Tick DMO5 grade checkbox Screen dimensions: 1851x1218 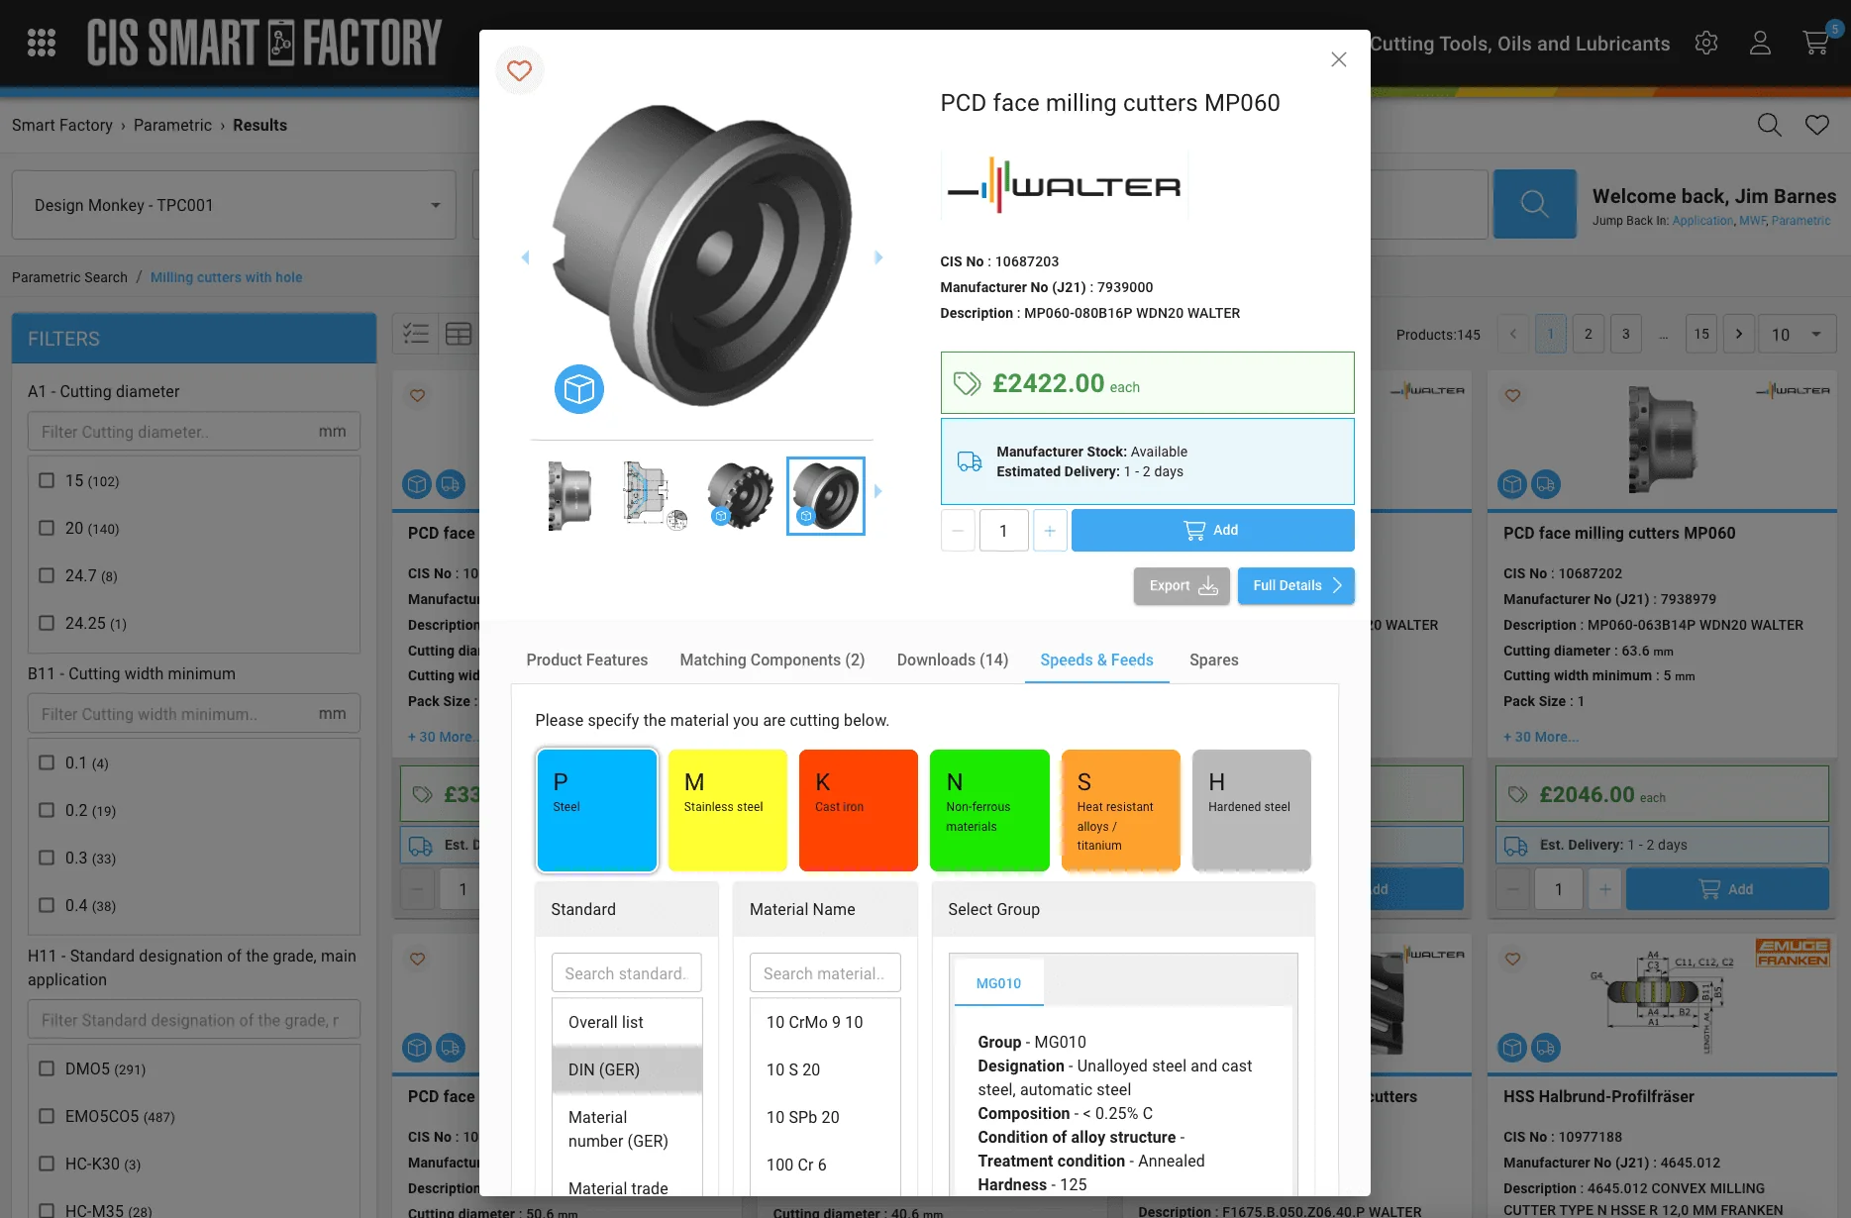[x=47, y=1068]
